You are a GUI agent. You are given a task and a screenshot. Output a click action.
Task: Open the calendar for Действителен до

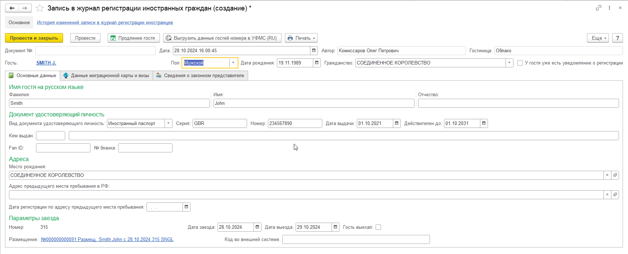coord(484,123)
